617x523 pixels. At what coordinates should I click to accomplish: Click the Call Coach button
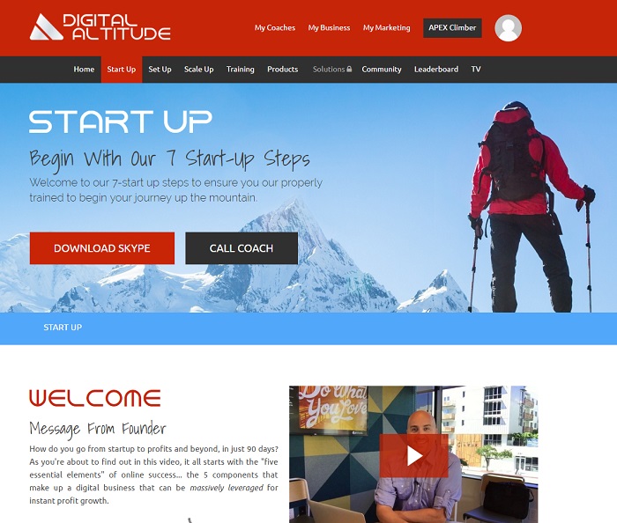(x=242, y=248)
